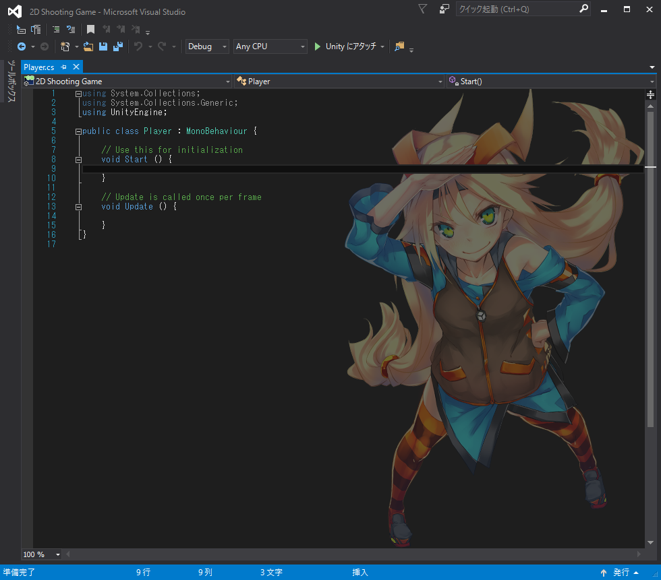This screenshot has height=580, width=661.
Task: Go to the previous bookmark
Action: click(x=107, y=29)
